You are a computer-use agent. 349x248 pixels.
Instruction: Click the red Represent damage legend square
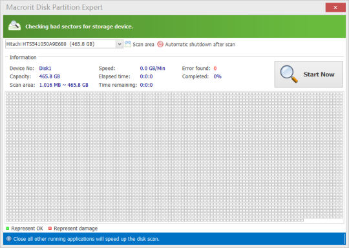coord(50,228)
